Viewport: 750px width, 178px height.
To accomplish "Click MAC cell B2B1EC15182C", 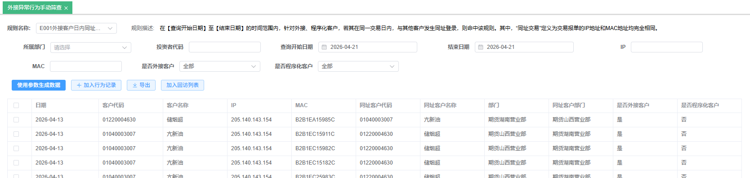I will click(315, 163).
